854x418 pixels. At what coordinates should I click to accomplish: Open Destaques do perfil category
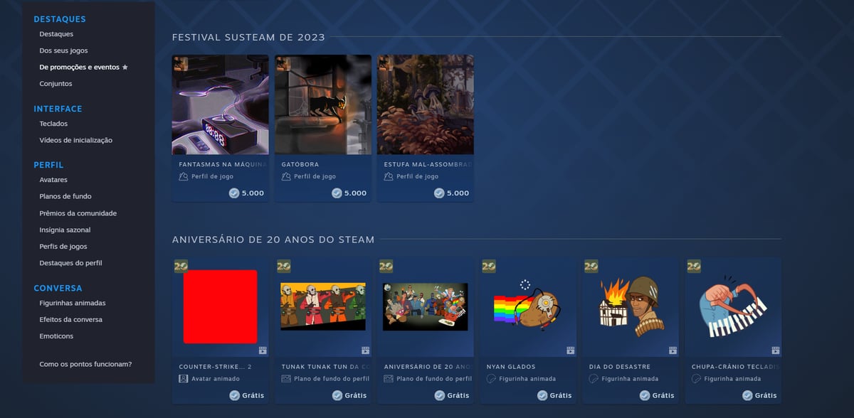click(71, 263)
